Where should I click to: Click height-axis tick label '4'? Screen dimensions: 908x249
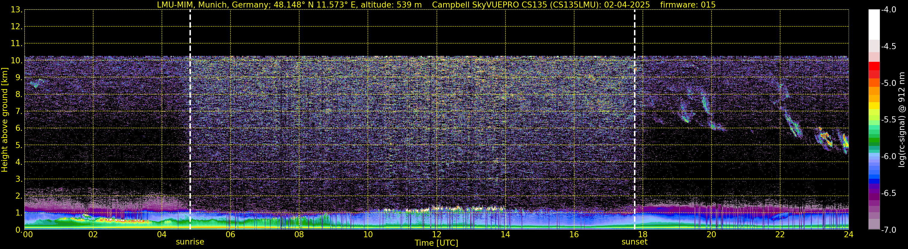click(18, 162)
